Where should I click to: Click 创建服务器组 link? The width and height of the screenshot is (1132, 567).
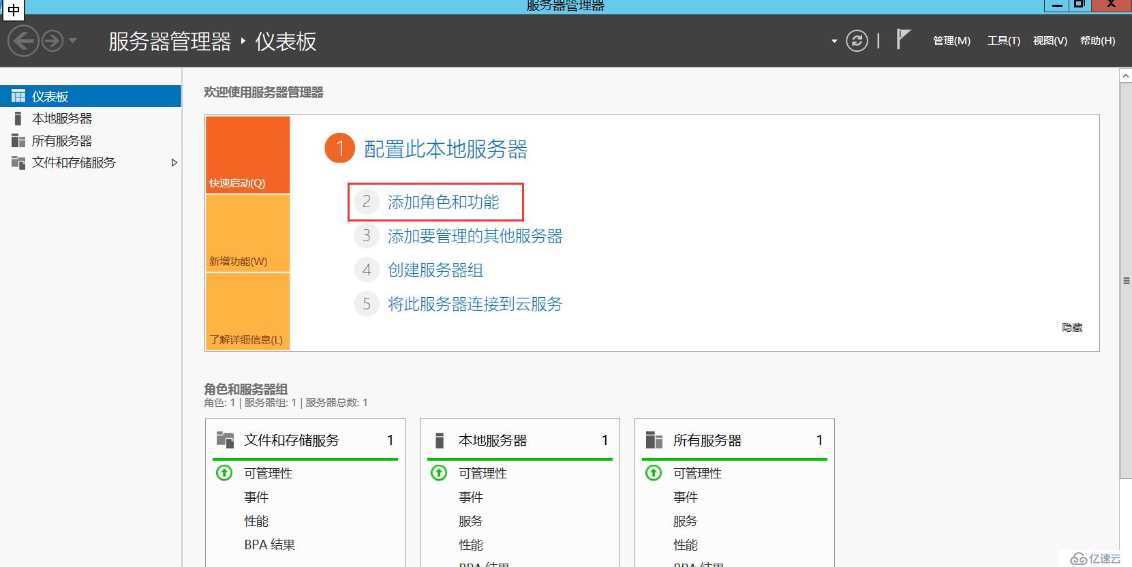click(435, 270)
